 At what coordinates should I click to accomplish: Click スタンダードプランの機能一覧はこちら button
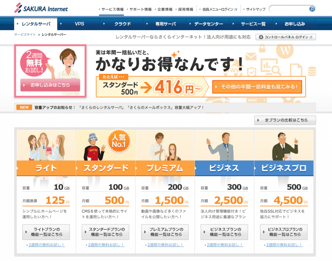[x=105, y=232]
